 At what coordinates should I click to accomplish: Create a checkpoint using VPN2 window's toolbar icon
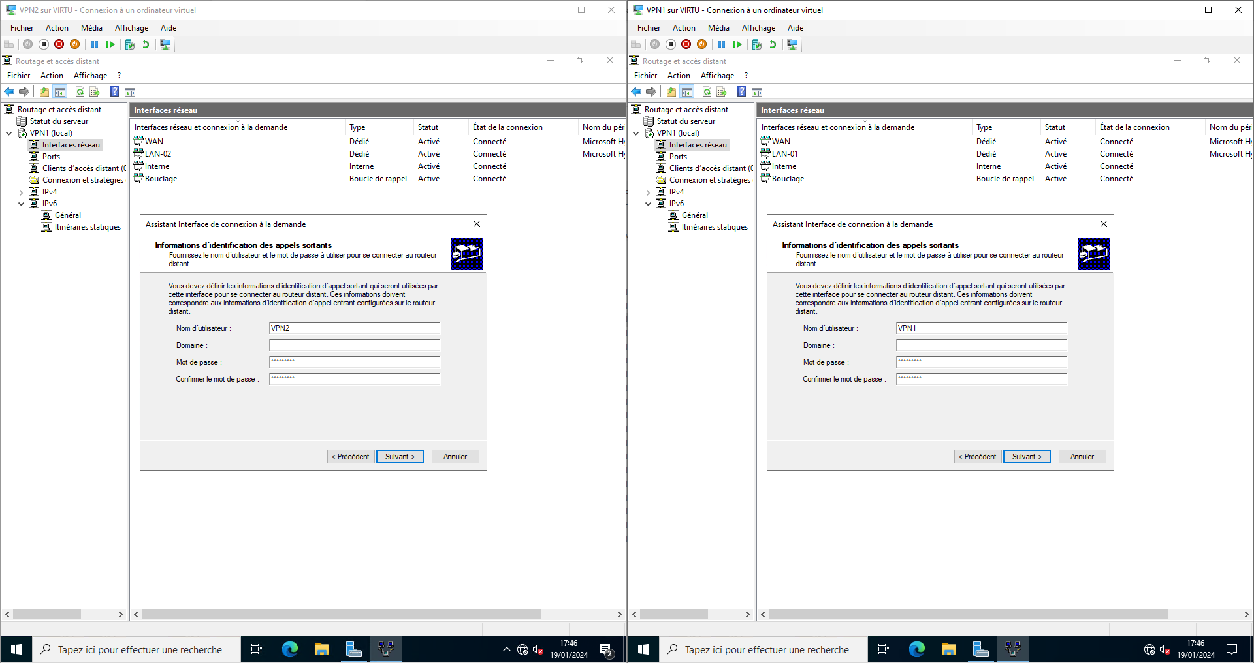pos(129,44)
